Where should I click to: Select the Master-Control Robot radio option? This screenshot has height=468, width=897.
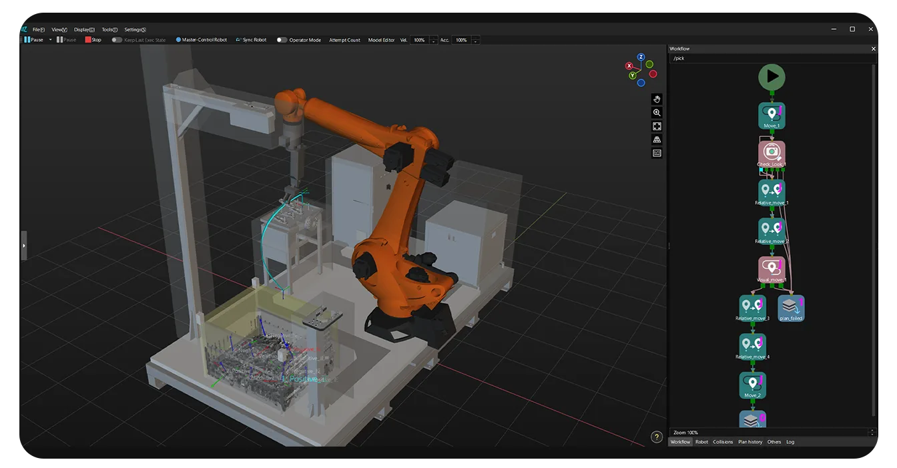(201, 40)
